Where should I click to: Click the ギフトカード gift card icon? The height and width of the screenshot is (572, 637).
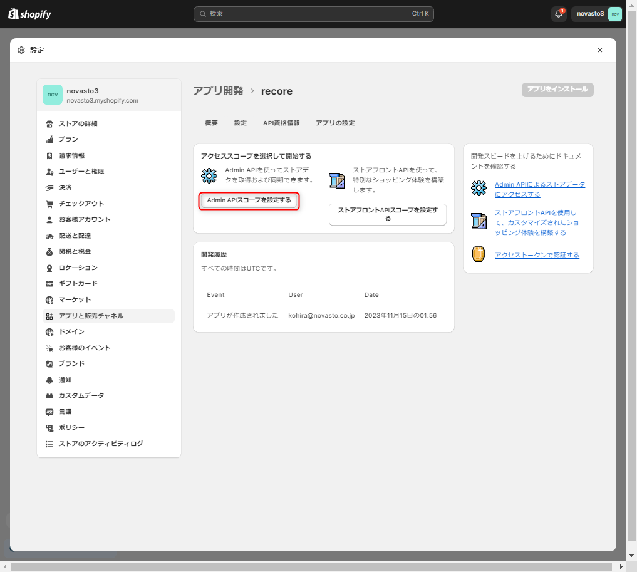coord(49,284)
